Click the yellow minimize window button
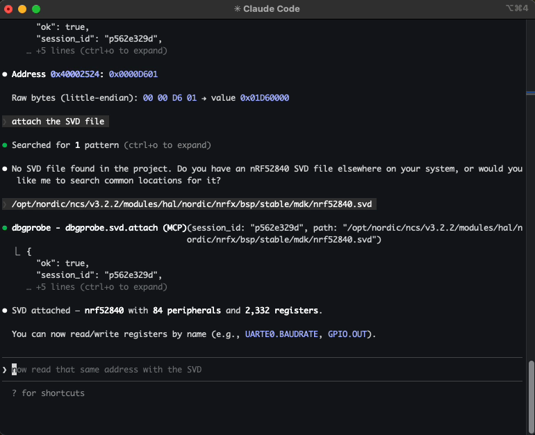This screenshot has width=535, height=435. point(22,9)
